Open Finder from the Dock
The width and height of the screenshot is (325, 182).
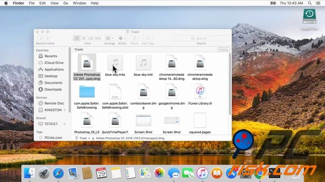point(29,173)
